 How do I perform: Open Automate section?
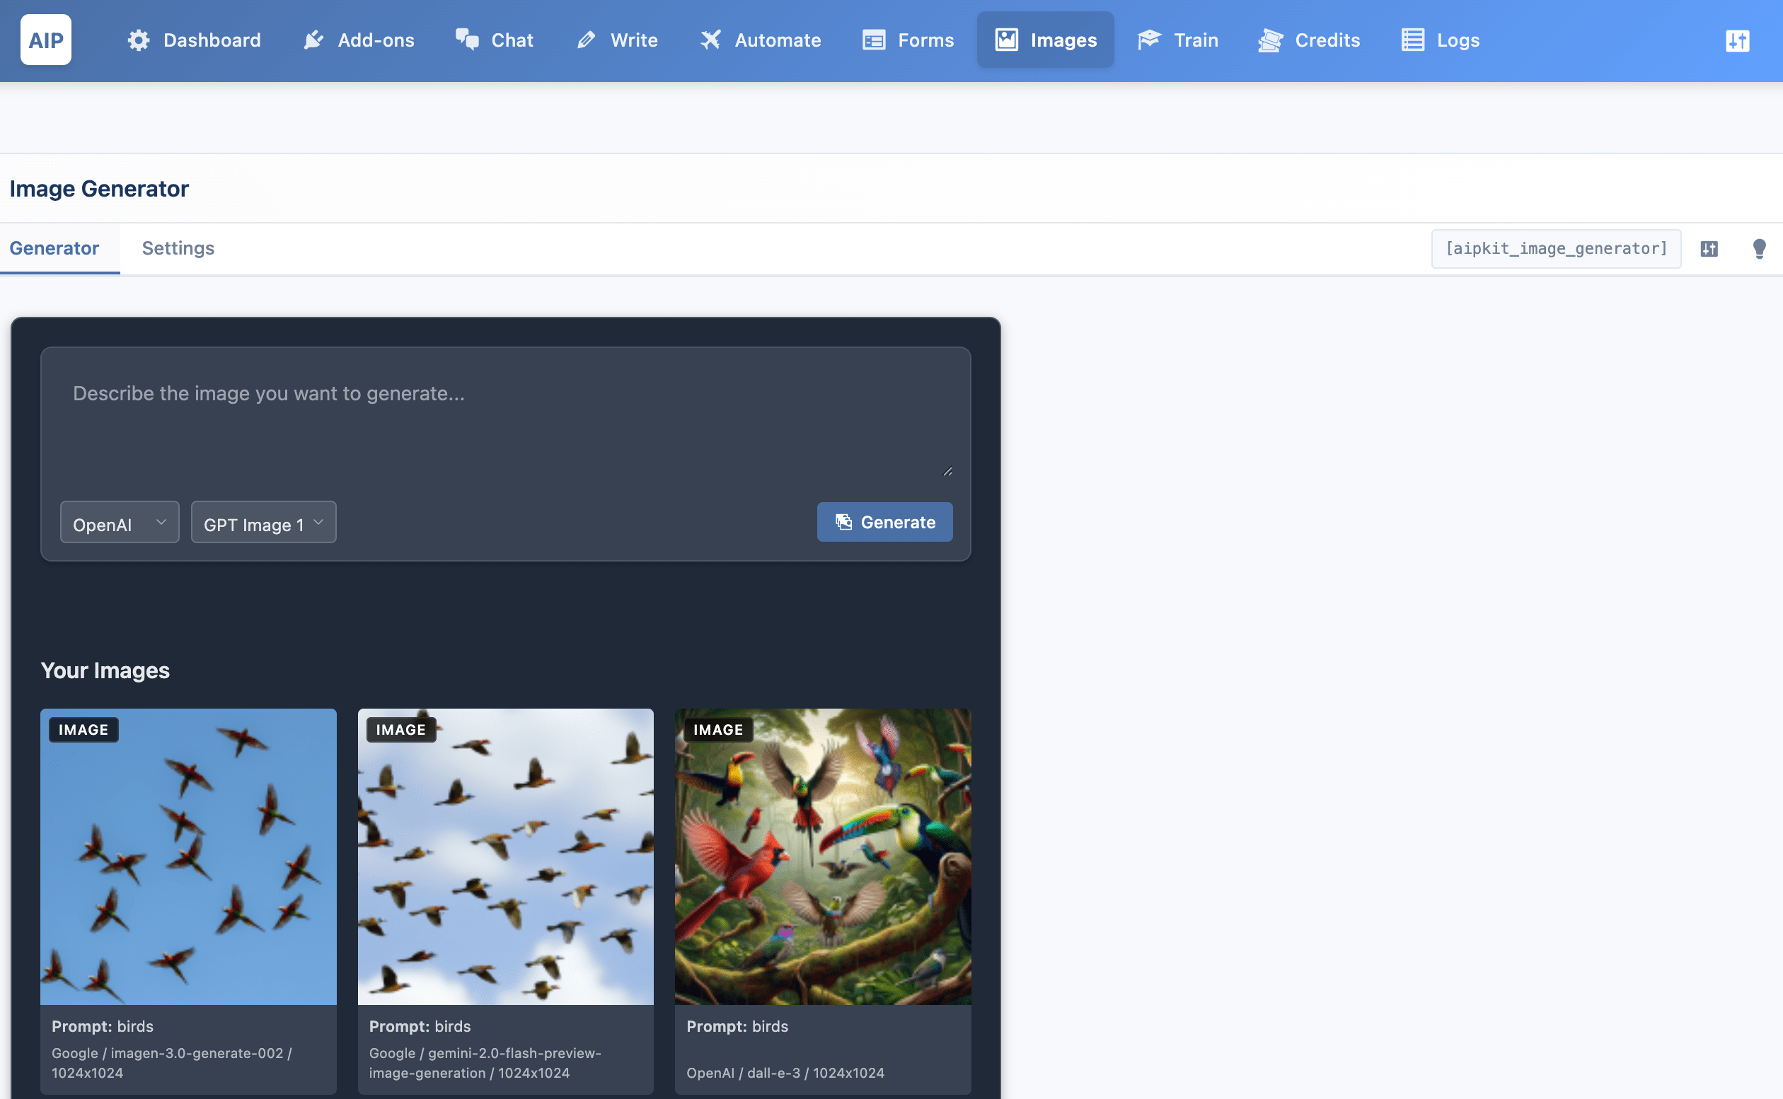[x=760, y=40]
